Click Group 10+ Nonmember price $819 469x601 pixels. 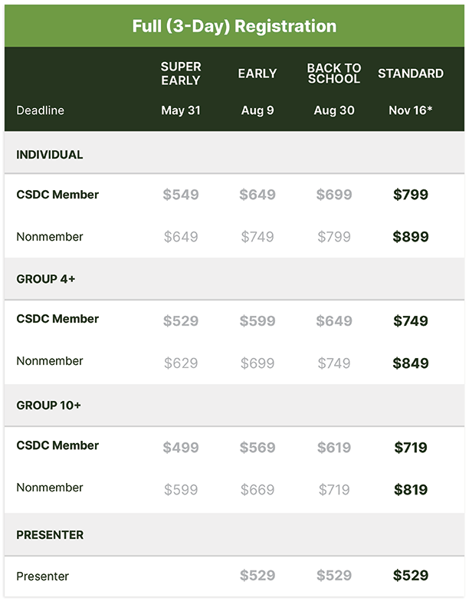tap(411, 489)
